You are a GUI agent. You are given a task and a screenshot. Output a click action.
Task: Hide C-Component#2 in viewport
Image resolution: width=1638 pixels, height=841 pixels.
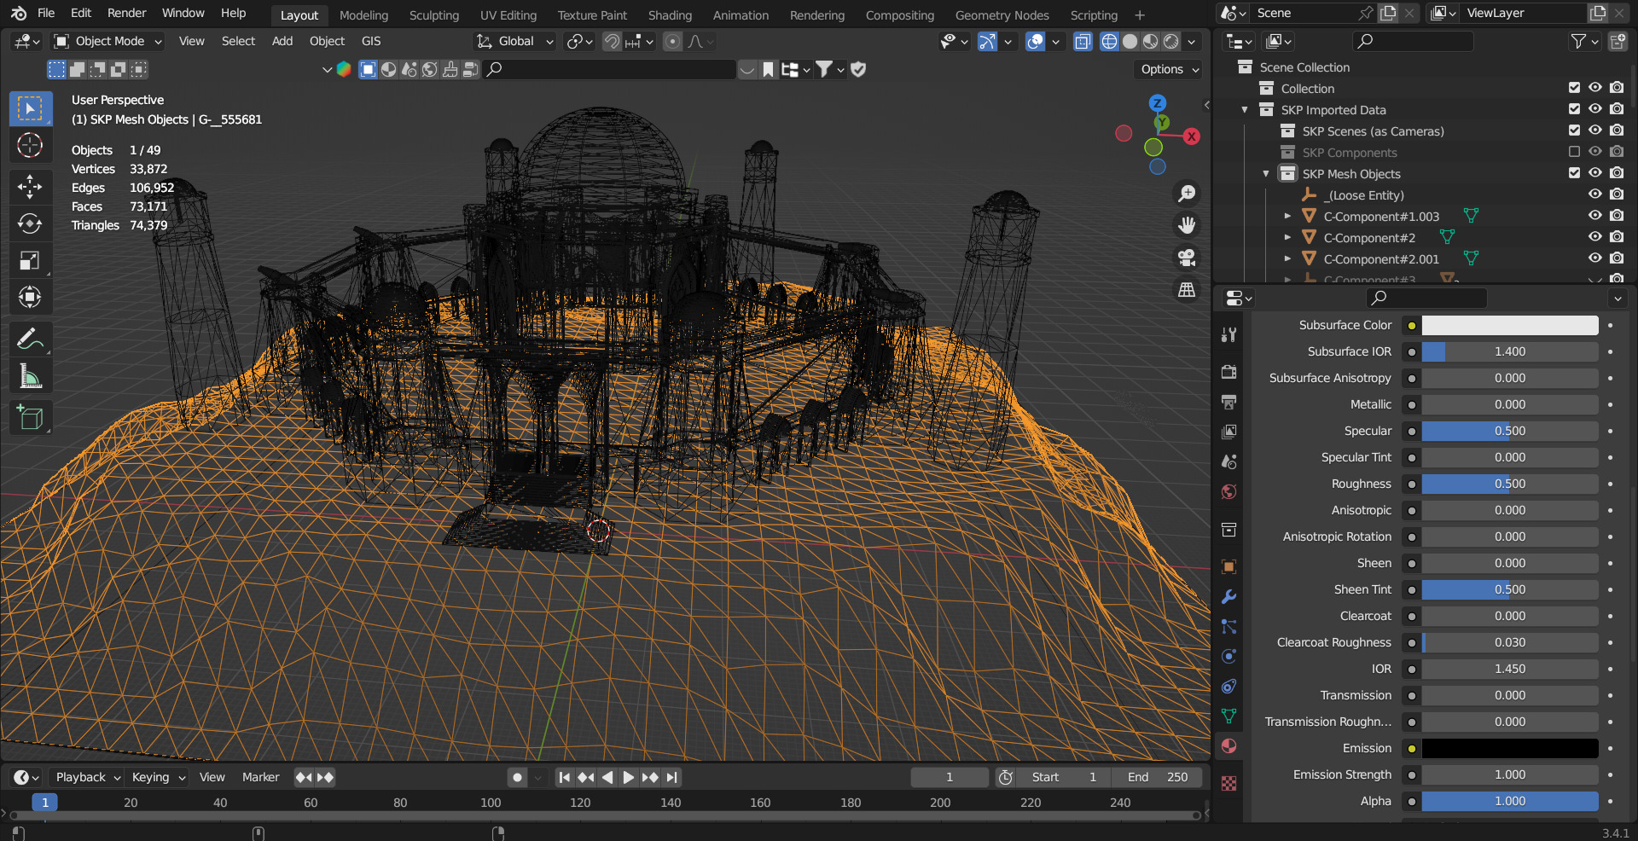1594,237
